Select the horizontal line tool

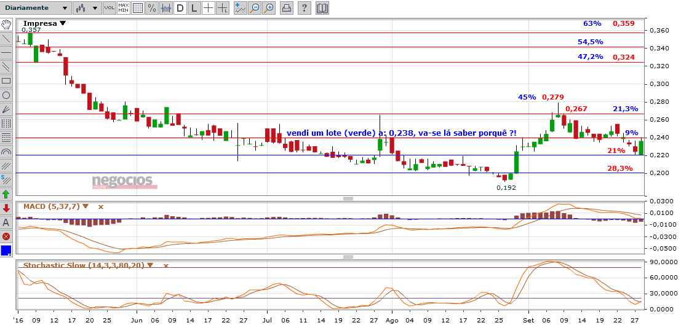[x=6, y=52]
